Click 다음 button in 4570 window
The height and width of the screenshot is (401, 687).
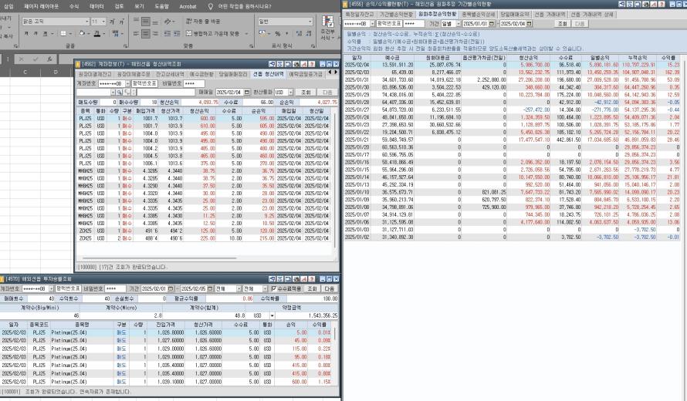pos(330,289)
